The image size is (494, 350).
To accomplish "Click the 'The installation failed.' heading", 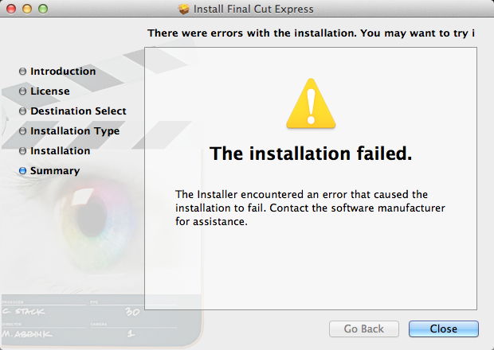I will (311, 154).
